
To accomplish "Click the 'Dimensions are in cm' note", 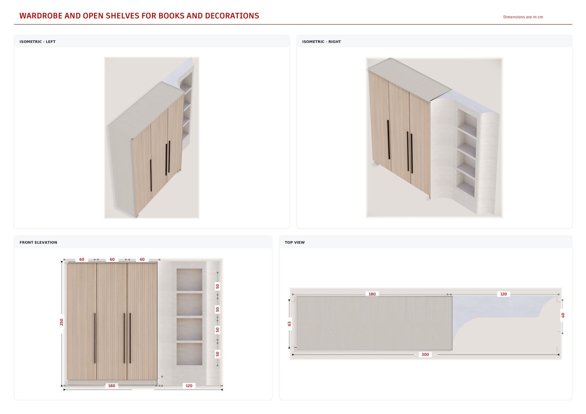I will [x=523, y=17].
